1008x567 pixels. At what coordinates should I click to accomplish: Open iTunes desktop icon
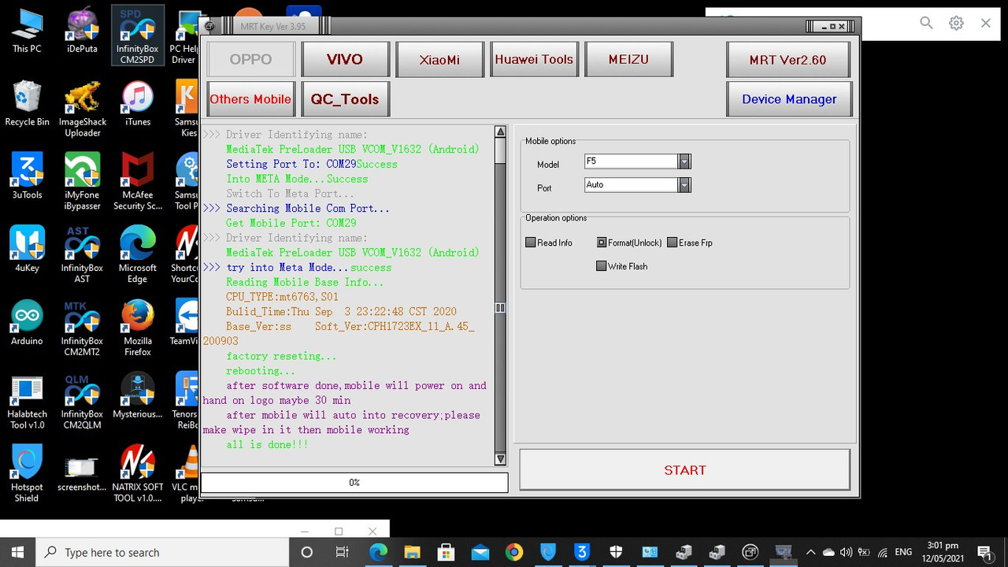(x=137, y=104)
